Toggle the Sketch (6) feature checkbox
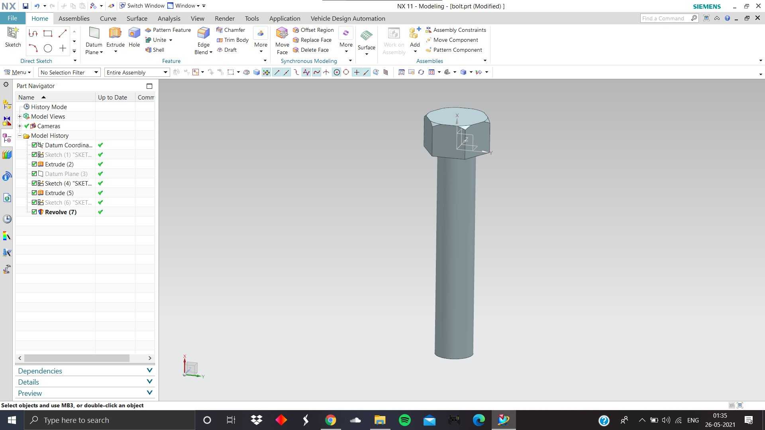The image size is (765, 430). [34, 202]
